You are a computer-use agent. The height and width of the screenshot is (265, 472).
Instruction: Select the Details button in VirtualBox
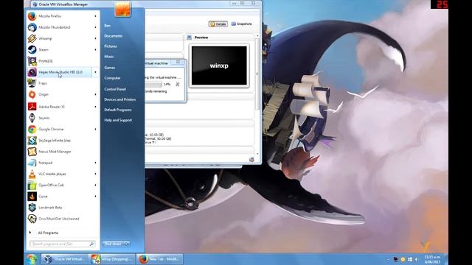pyautogui.click(x=218, y=24)
